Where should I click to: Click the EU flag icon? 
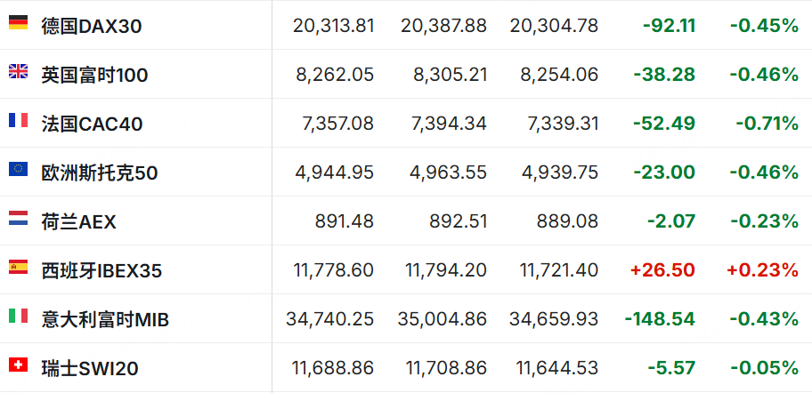(x=18, y=169)
